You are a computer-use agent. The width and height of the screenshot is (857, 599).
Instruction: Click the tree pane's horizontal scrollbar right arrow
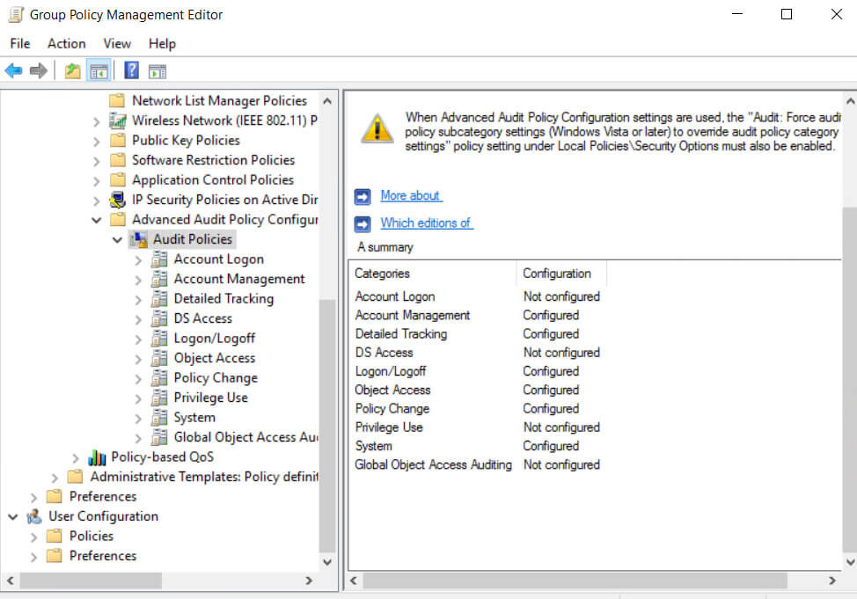(309, 581)
